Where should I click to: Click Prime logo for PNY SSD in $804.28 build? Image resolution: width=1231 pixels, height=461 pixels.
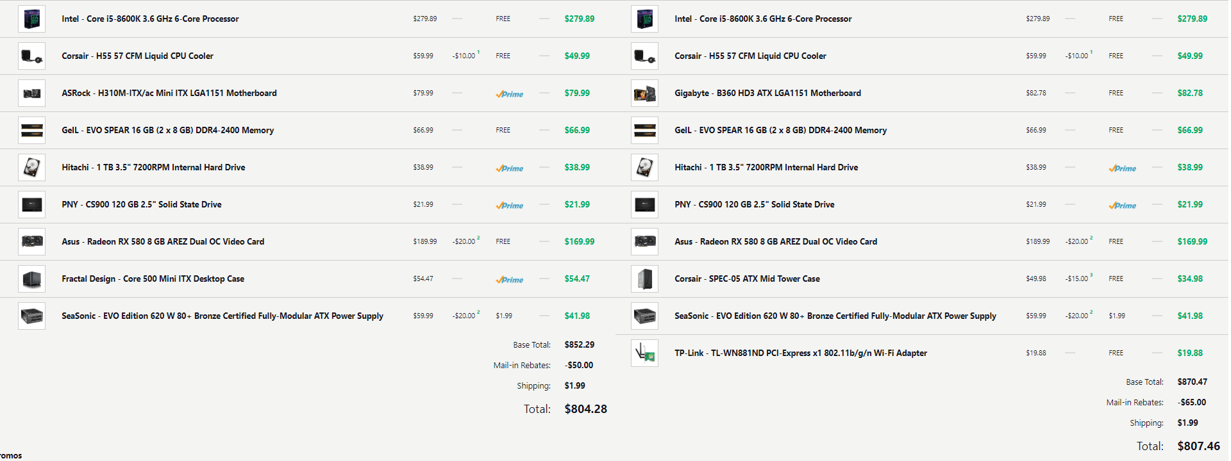coord(510,206)
